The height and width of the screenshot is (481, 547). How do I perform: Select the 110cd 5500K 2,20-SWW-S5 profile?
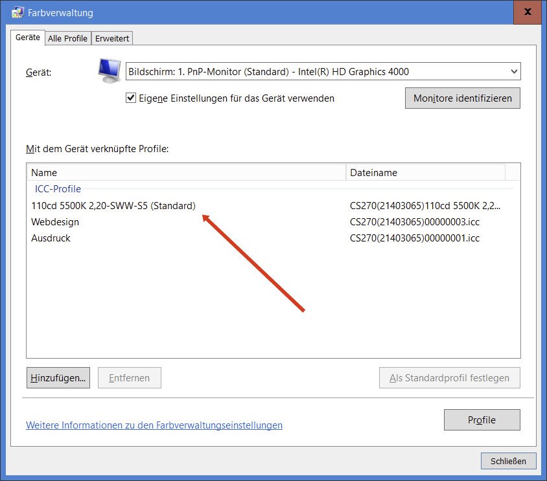[x=113, y=206]
